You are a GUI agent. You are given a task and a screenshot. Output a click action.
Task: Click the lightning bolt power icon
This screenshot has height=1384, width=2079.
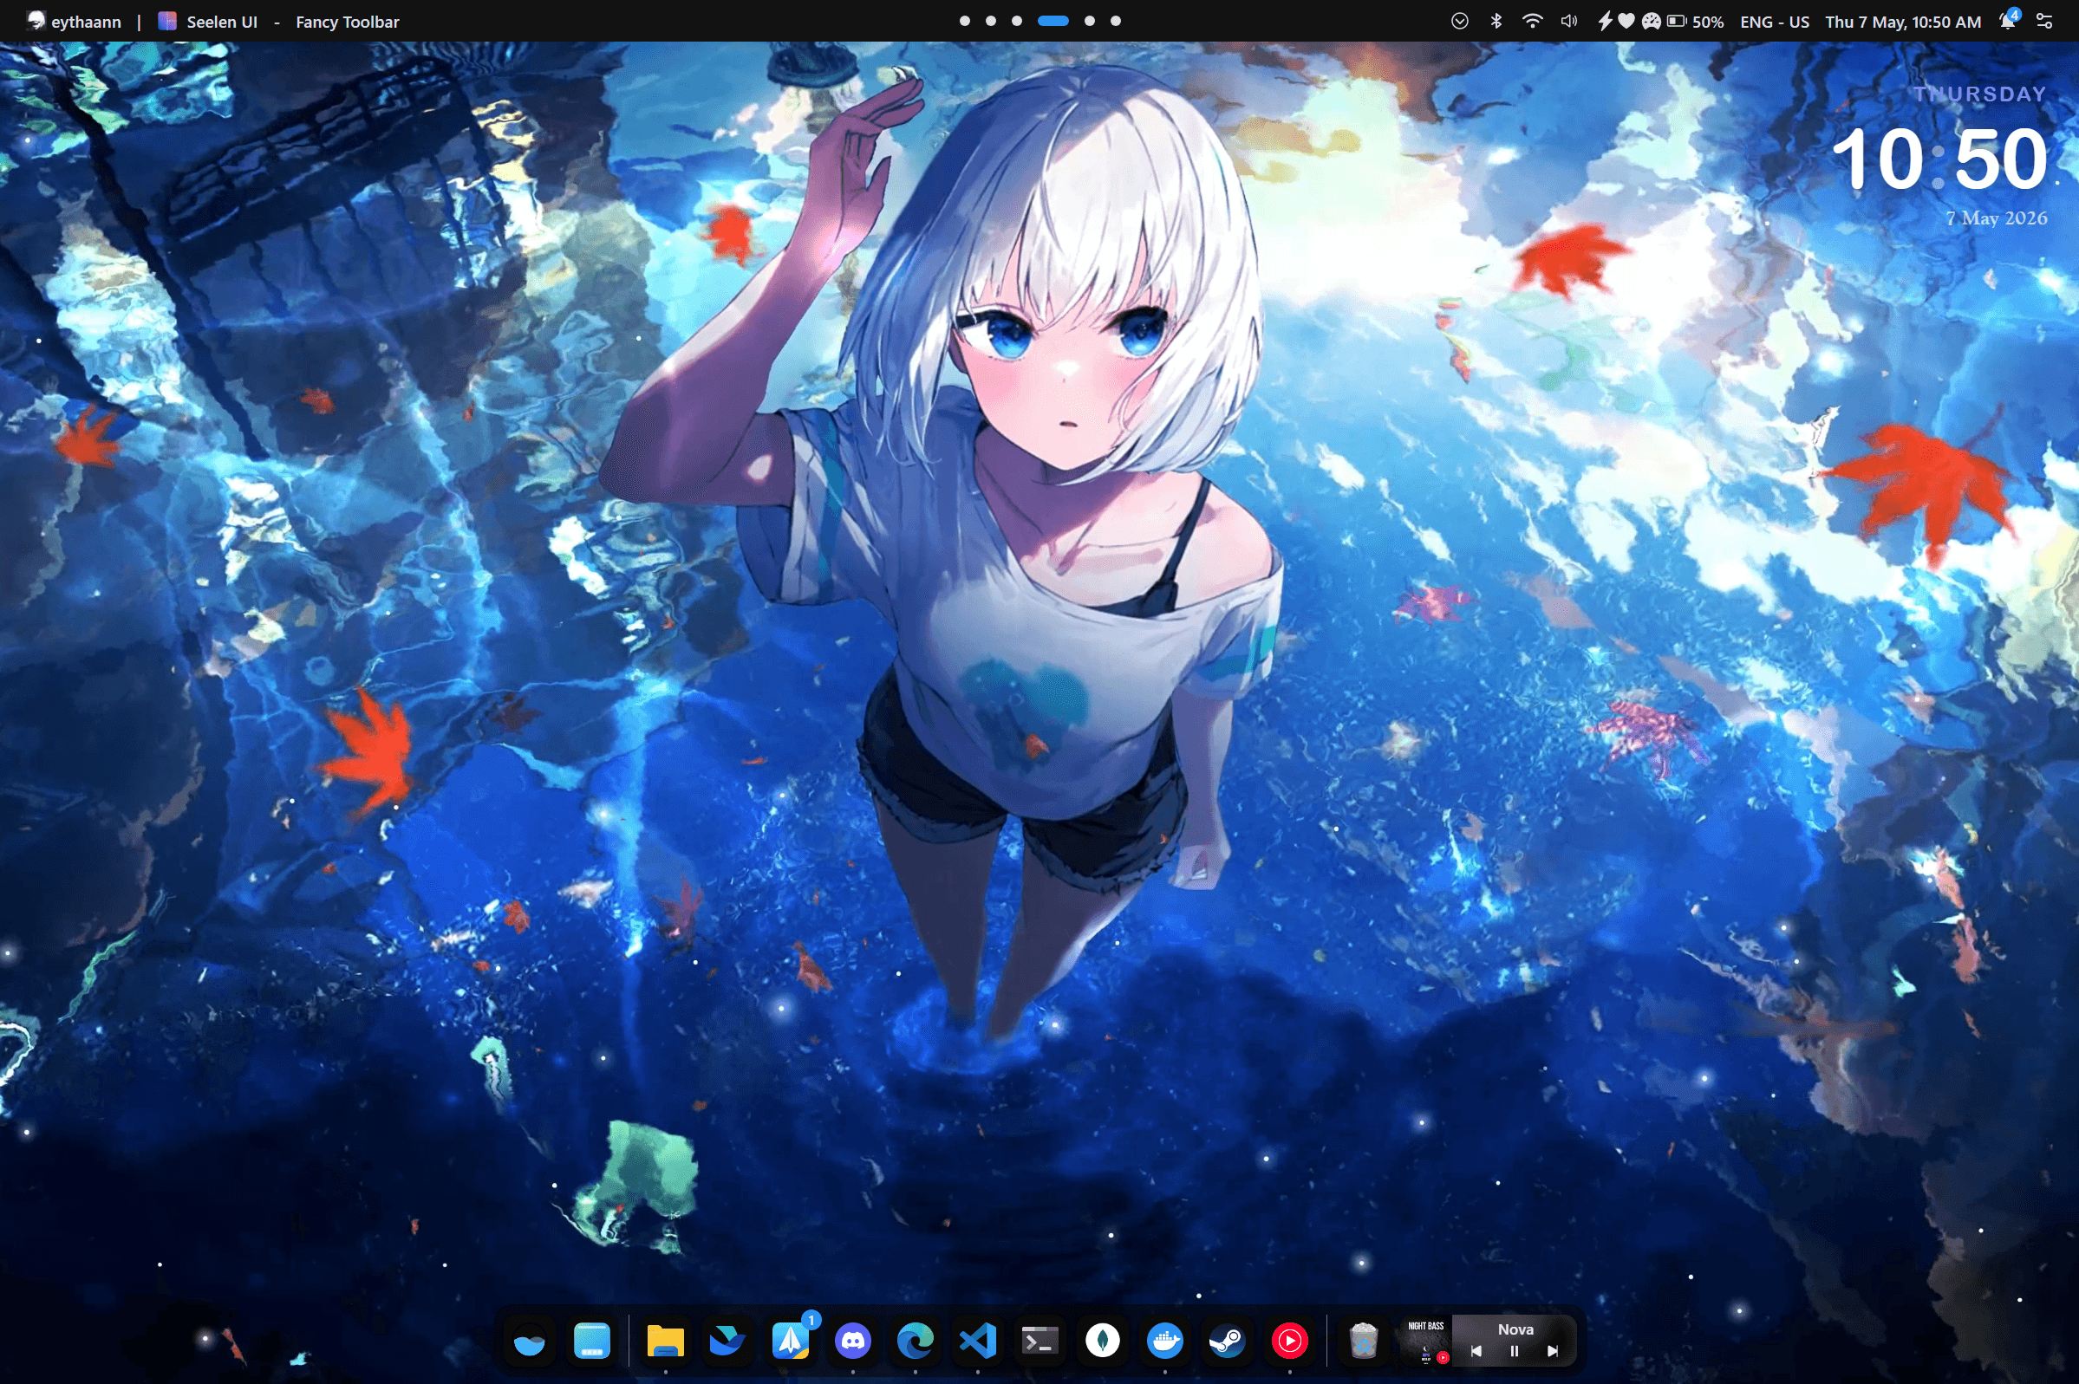[1605, 21]
